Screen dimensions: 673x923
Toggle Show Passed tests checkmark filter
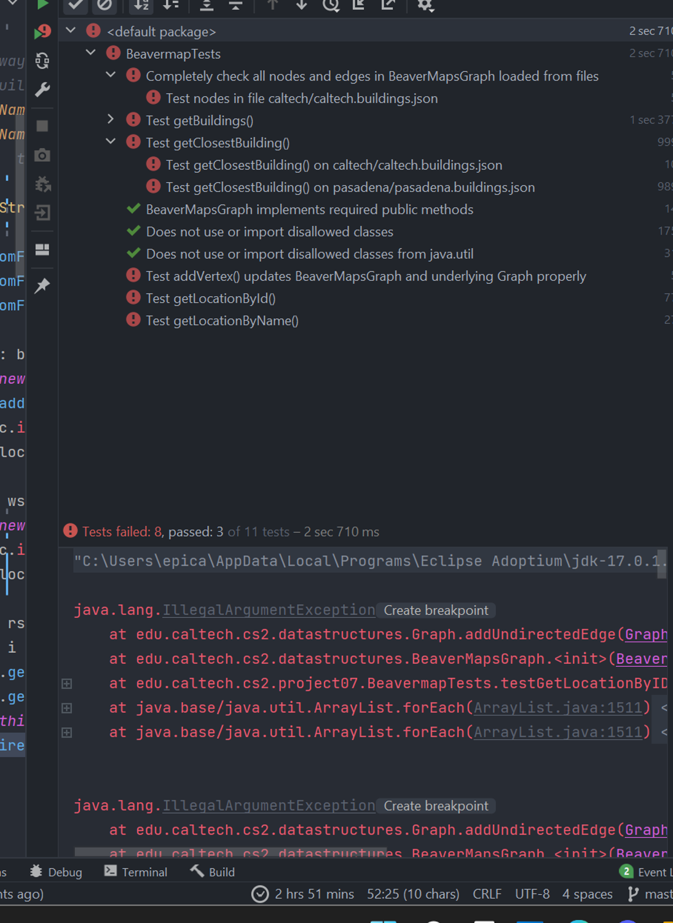[76, 6]
